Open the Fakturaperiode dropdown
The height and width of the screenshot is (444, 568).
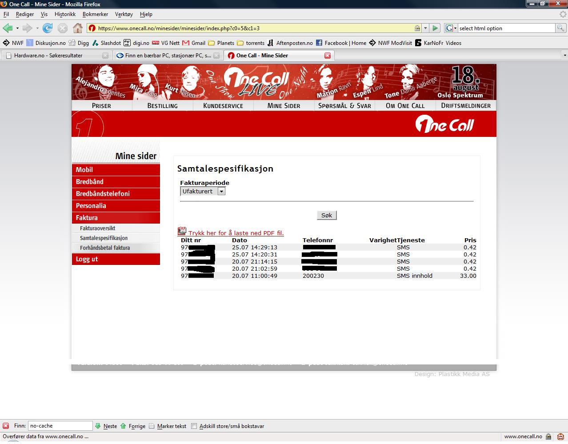tap(203, 191)
